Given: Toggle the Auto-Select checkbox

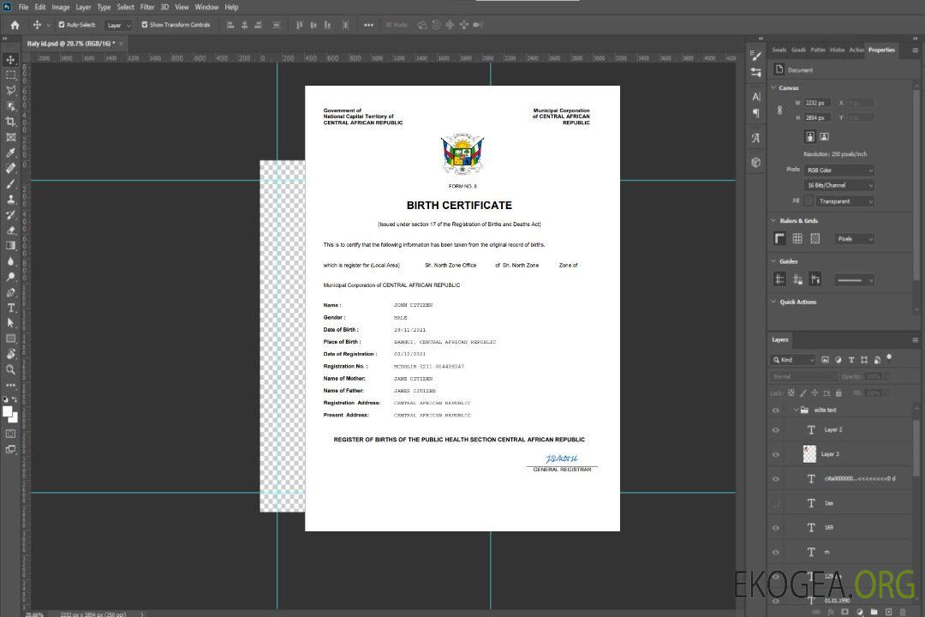Looking at the screenshot, I should click(62, 25).
